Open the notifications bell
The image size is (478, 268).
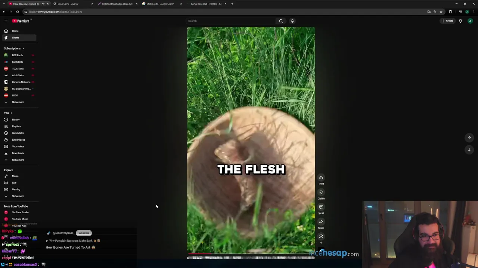tap(460, 21)
